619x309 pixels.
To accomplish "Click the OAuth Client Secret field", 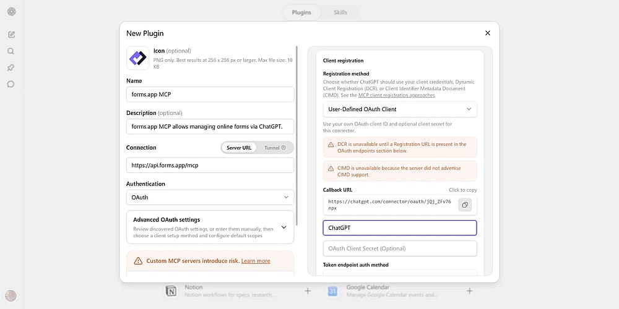I will pyautogui.click(x=400, y=248).
